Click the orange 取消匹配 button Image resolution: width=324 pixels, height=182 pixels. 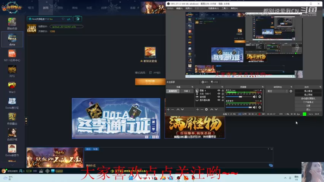pyautogui.click(x=150, y=82)
